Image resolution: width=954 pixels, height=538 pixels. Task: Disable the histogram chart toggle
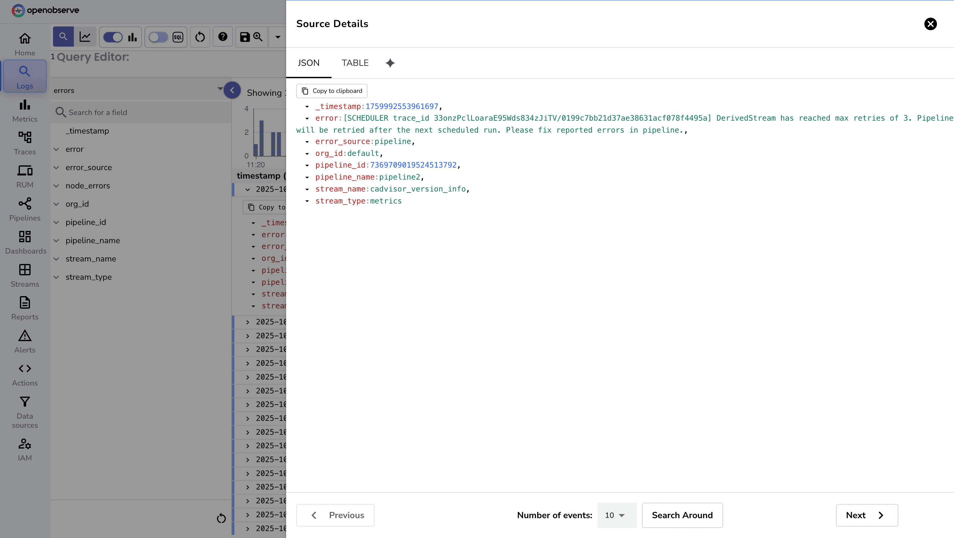coord(113,37)
